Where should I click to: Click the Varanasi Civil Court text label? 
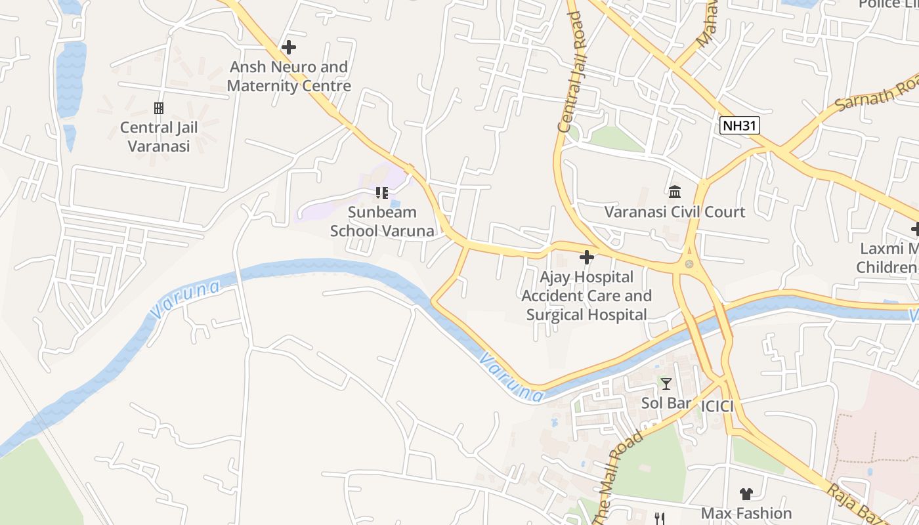pos(675,212)
